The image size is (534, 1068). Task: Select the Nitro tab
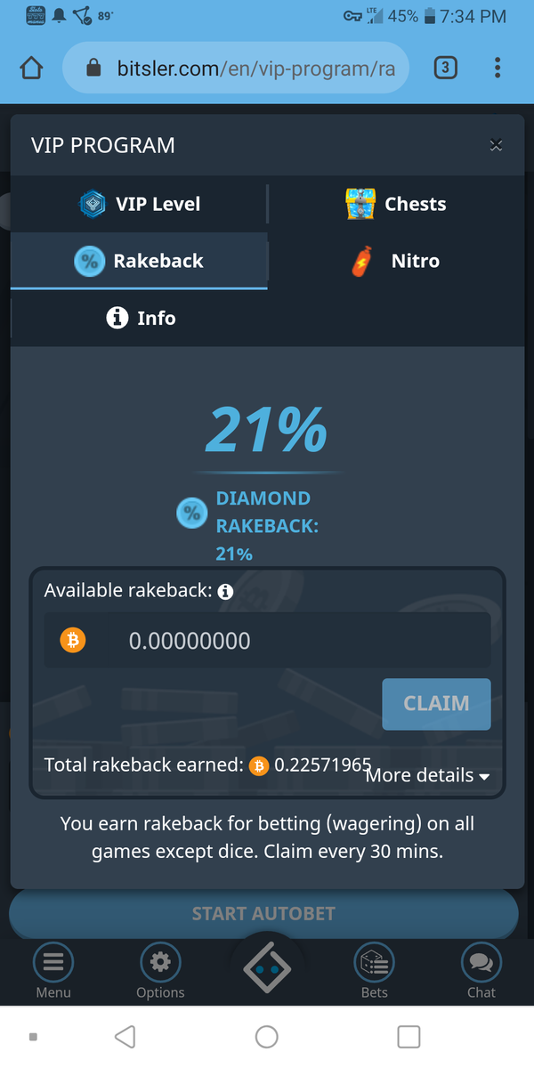[395, 261]
